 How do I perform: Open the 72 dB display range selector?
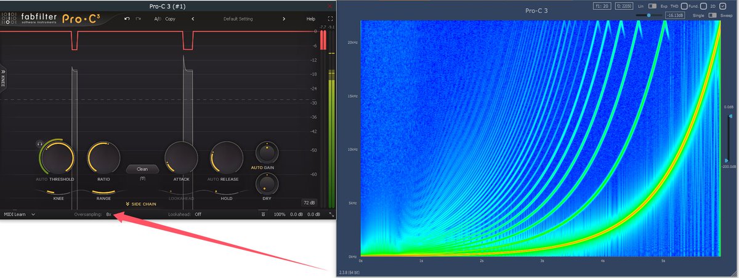click(309, 202)
